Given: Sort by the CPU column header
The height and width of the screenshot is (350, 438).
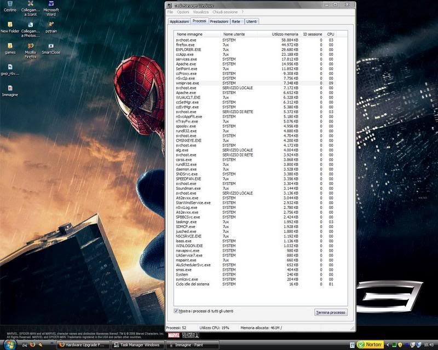Looking at the screenshot, I should coord(330,34).
